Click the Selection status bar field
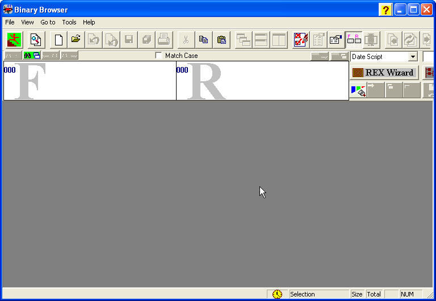436x301 pixels. [x=318, y=294]
